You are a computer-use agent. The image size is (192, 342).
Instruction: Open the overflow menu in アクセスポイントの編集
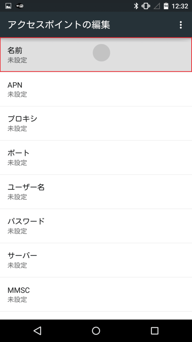(181, 25)
